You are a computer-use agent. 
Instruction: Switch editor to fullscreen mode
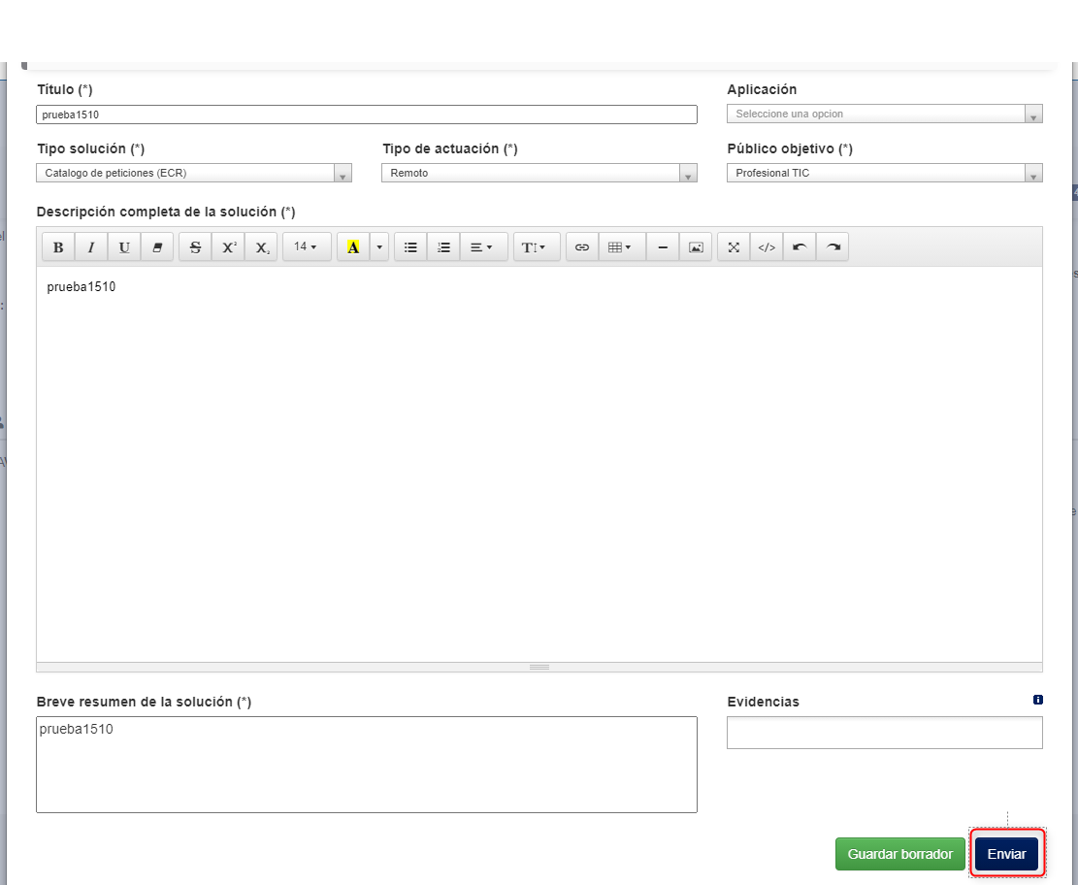pyautogui.click(x=734, y=246)
